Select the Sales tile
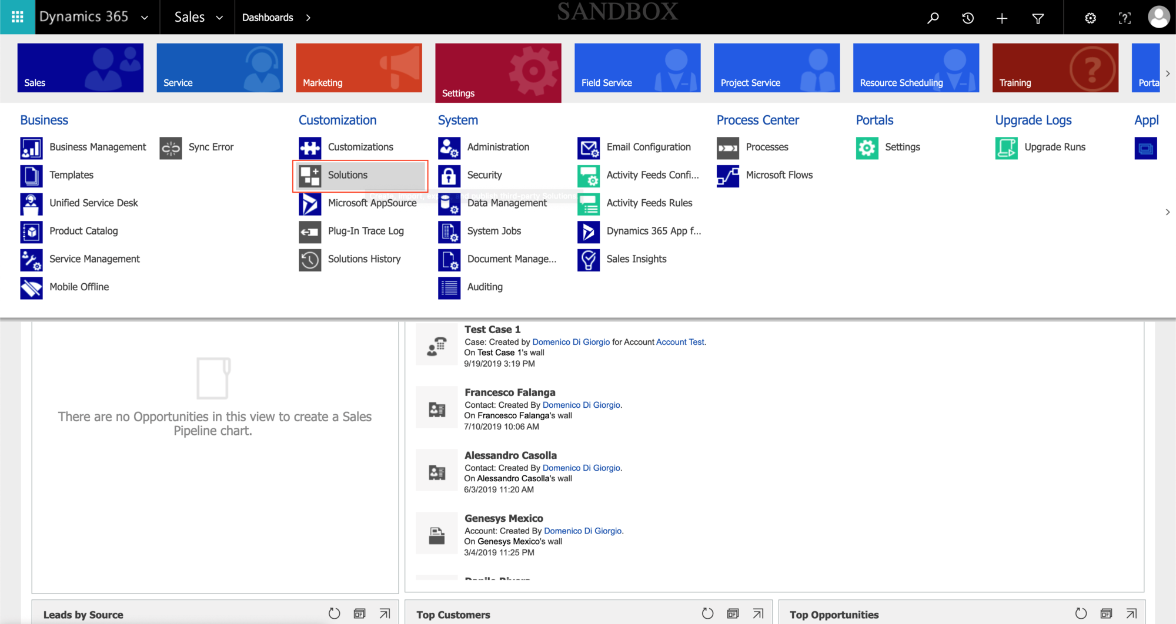 (81, 68)
